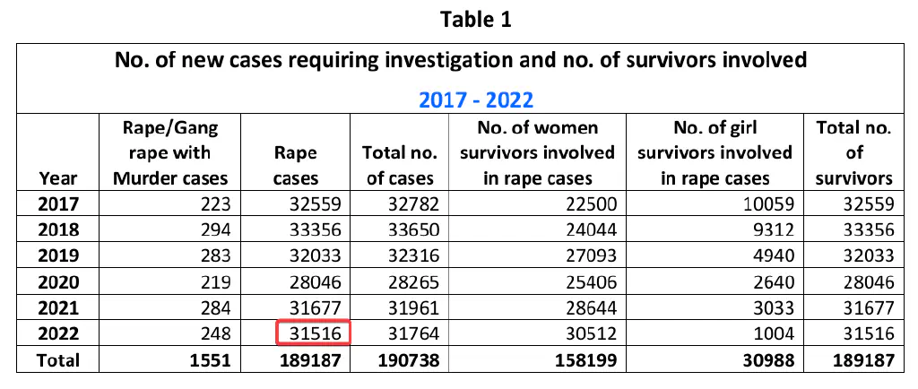Viewport: 918px width, 389px height.
Task: Select the grand total cases value 190738
Action: click(x=403, y=360)
